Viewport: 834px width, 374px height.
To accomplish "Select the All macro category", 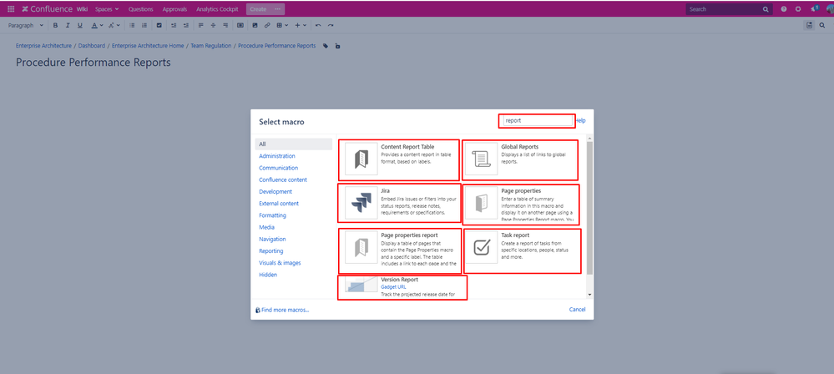I will (x=294, y=144).
